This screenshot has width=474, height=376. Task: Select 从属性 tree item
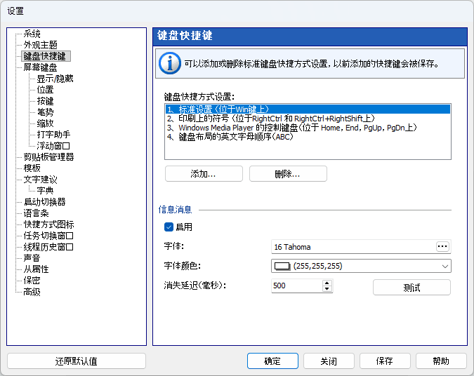click(x=37, y=269)
